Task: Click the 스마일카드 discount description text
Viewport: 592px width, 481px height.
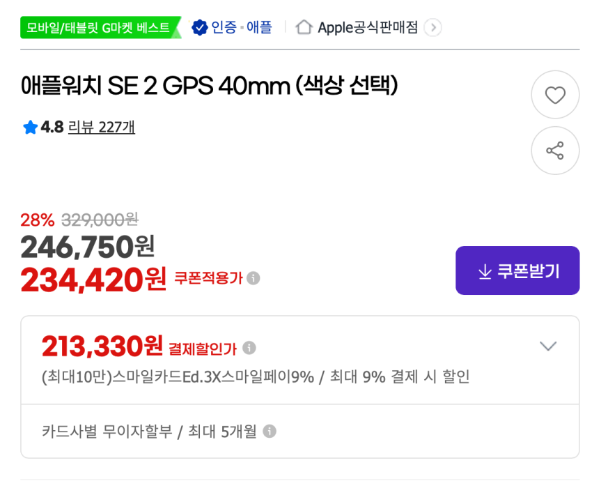Action: pos(255,377)
